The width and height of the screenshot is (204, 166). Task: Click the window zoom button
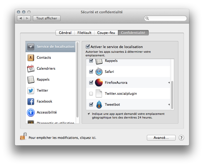(x=29, y=12)
